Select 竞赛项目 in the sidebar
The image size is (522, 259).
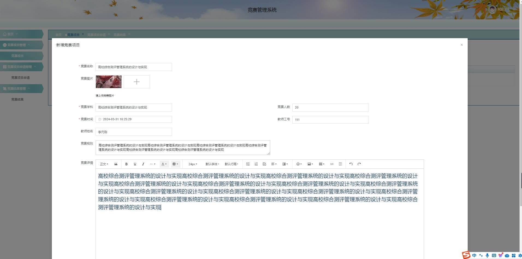click(x=21, y=56)
